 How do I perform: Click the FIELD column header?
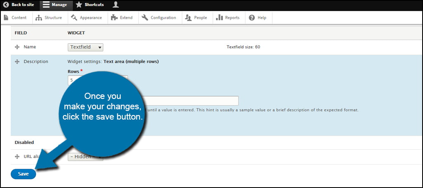[21, 33]
